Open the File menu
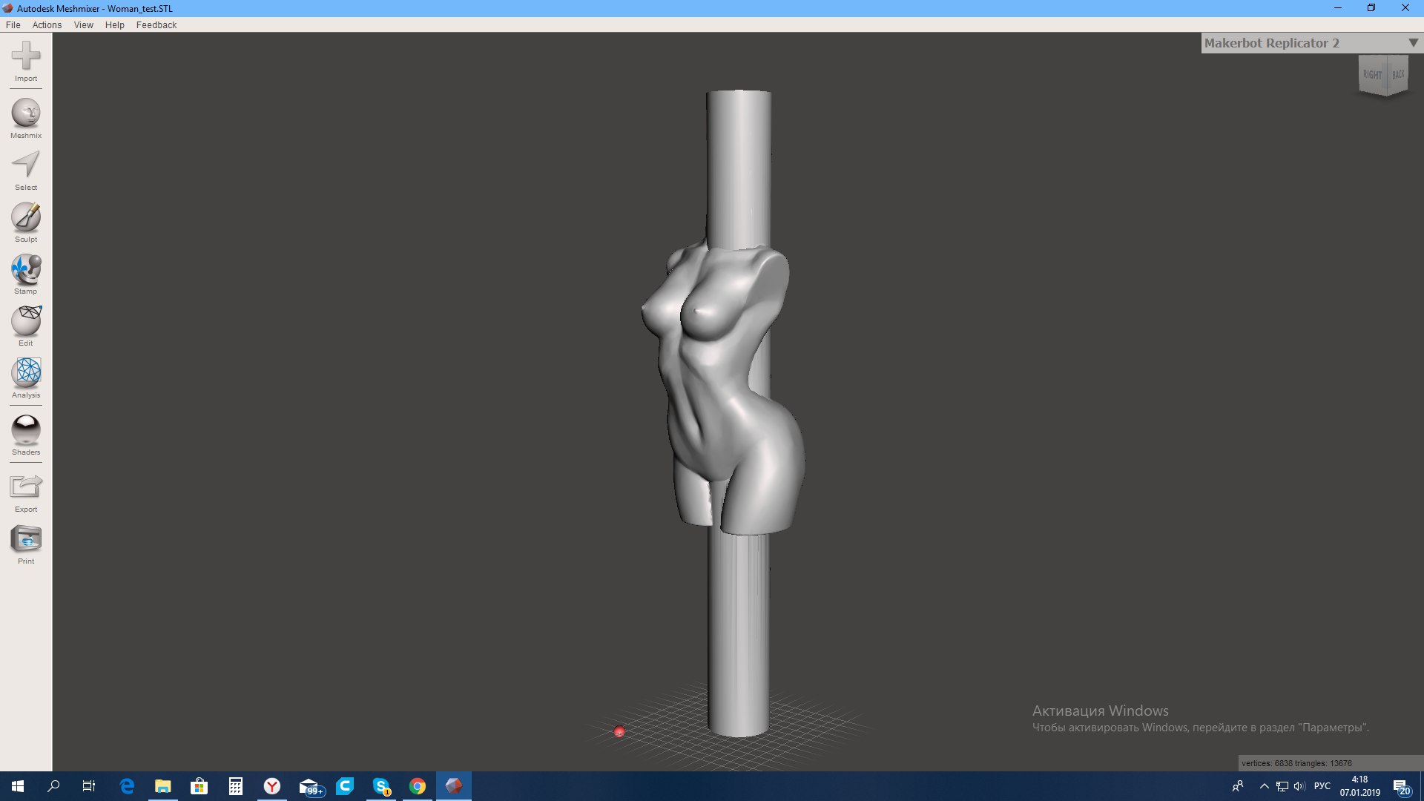Image resolution: width=1424 pixels, height=801 pixels. pos(13,24)
